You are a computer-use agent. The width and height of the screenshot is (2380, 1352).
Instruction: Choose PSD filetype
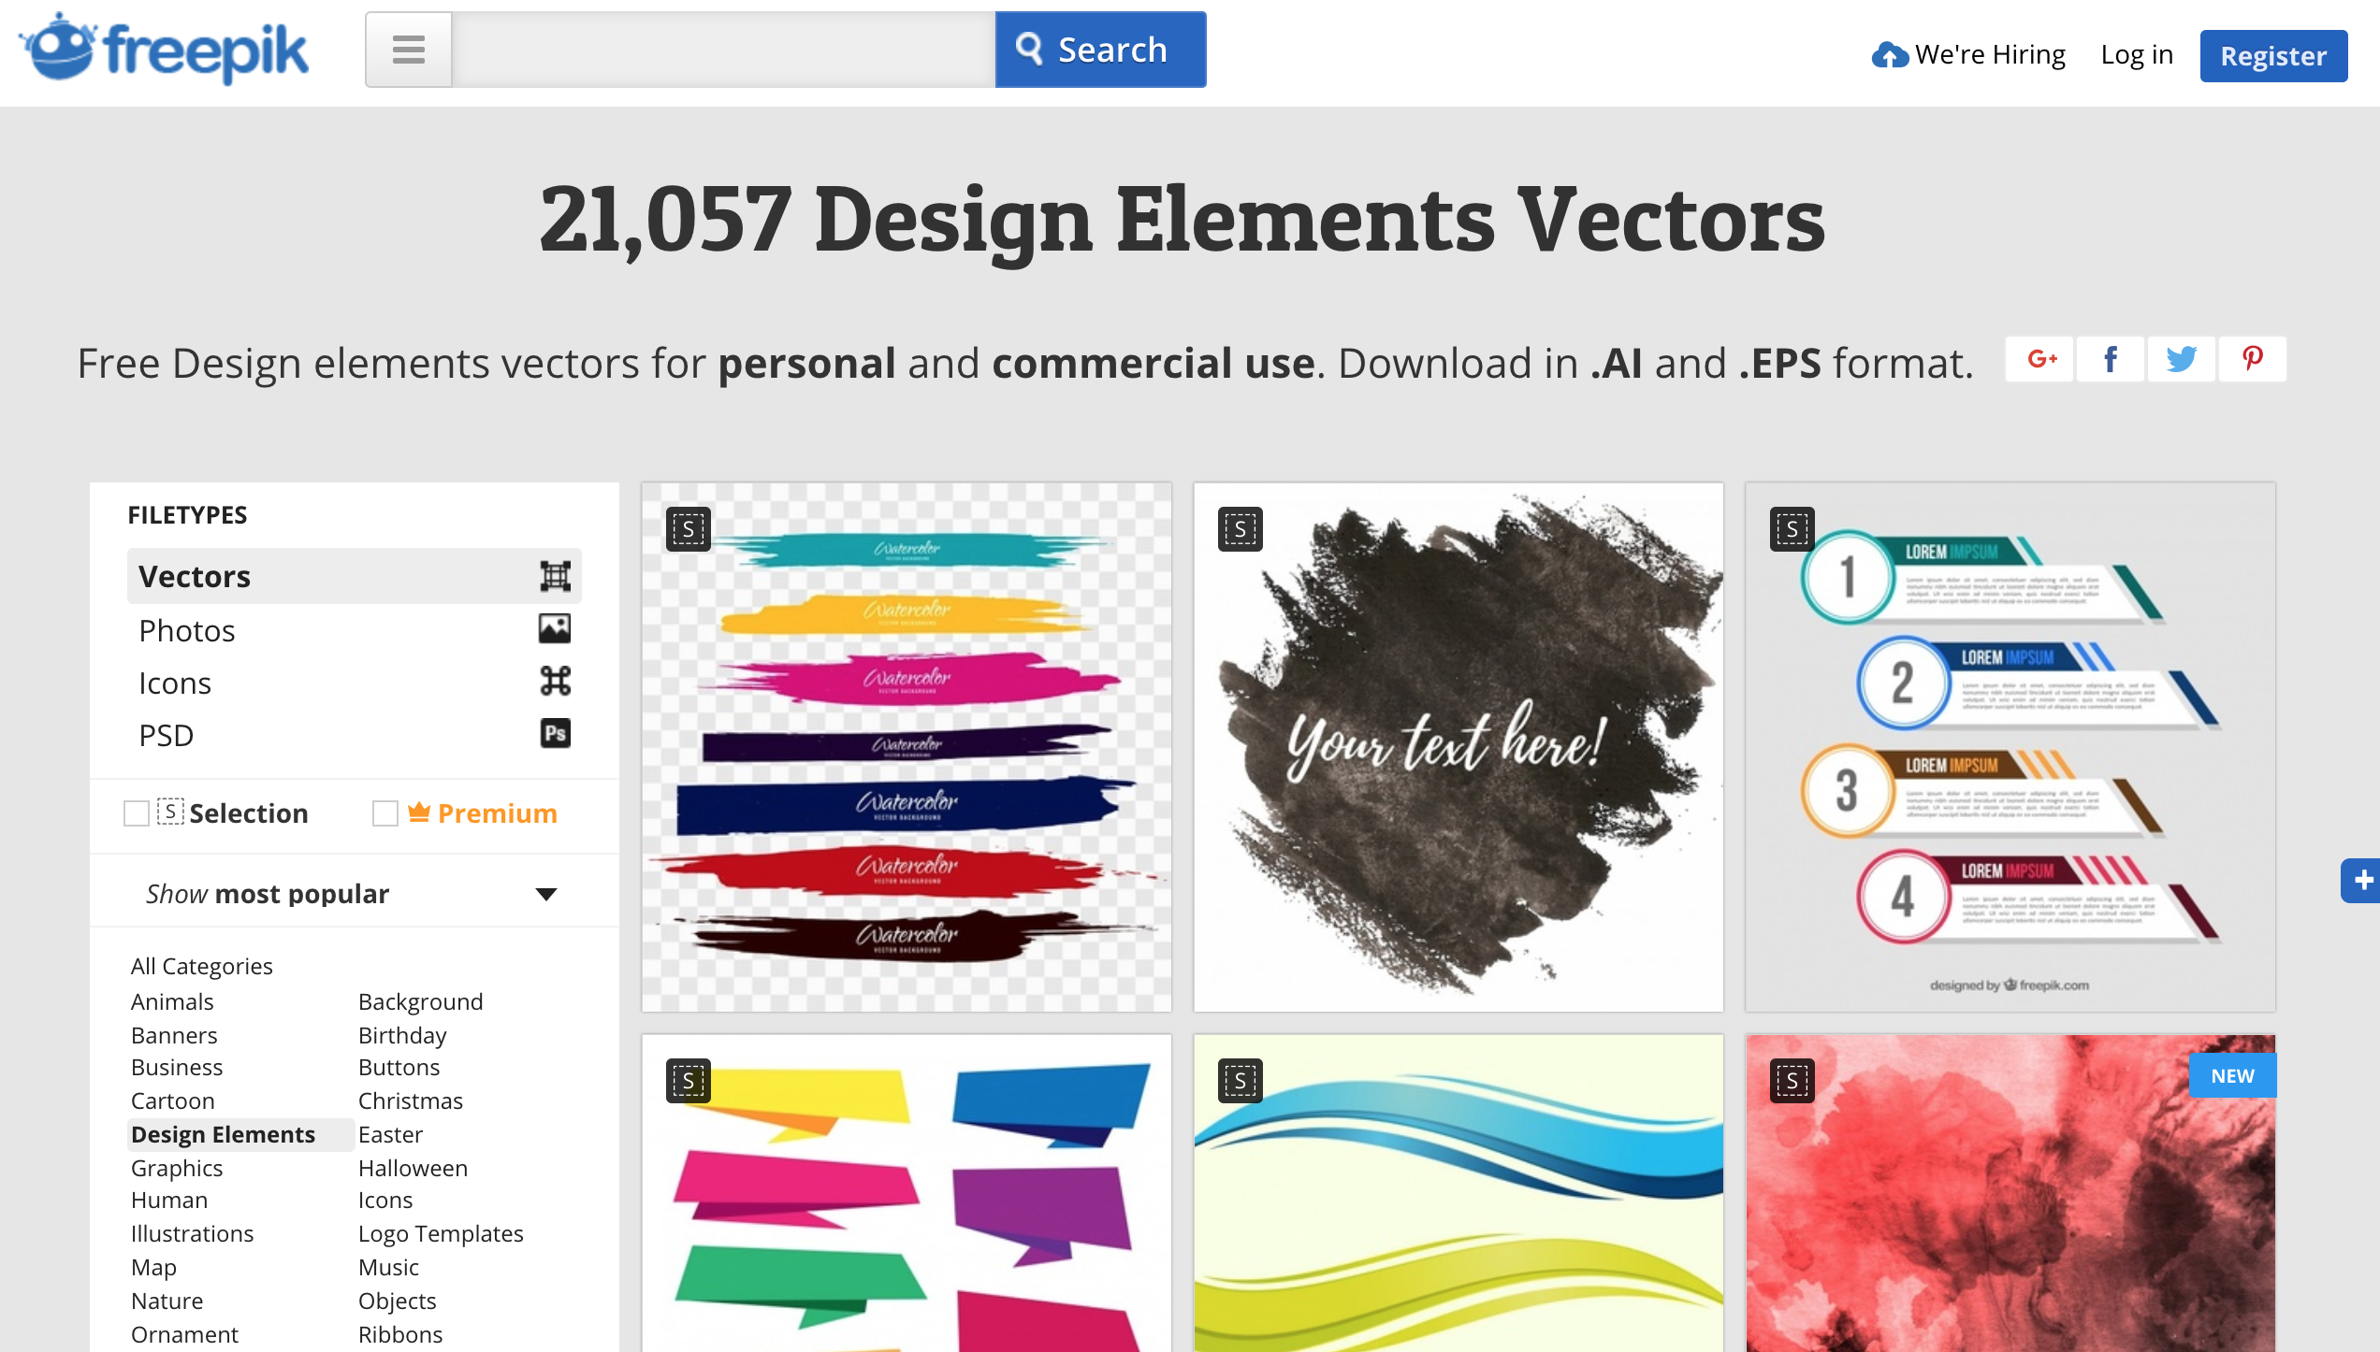[167, 736]
